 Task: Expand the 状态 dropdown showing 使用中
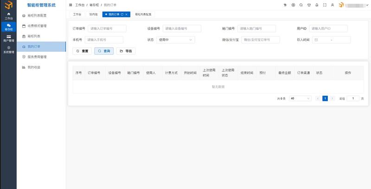[175, 40]
